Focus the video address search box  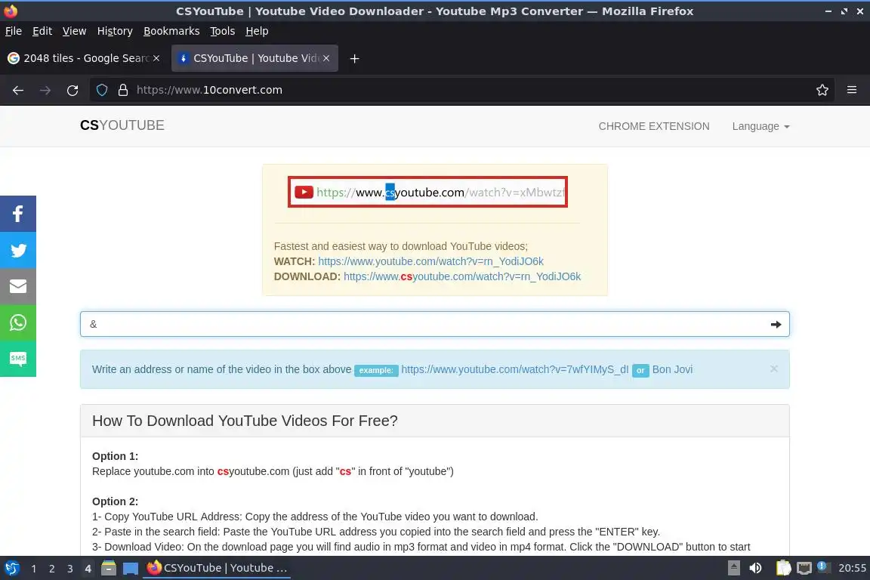(x=434, y=324)
